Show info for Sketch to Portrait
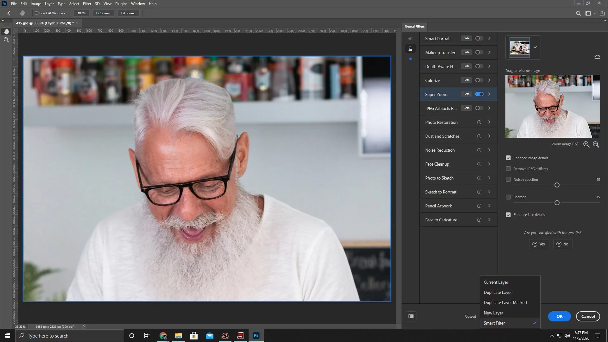The image size is (608, 342). (x=479, y=192)
